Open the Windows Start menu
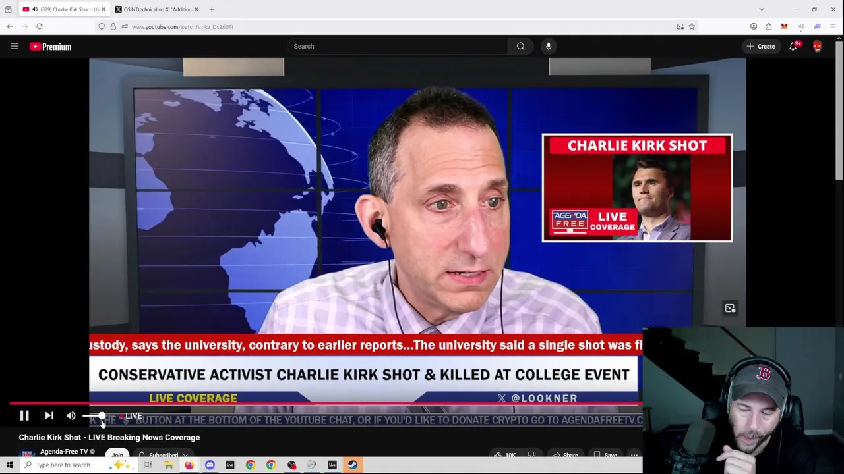The image size is (844, 474). pos(10,465)
